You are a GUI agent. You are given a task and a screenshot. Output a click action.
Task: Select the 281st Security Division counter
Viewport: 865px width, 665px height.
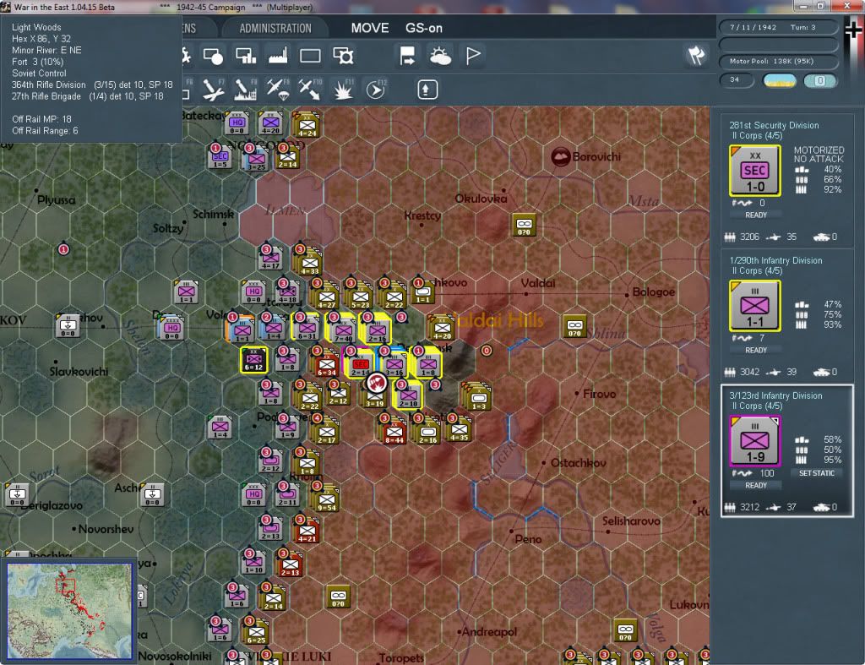point(754,171)
